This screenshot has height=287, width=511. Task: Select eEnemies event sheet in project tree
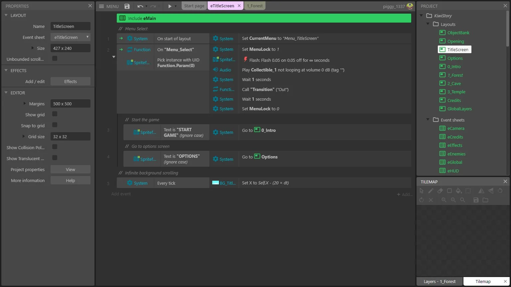(456, 154)
